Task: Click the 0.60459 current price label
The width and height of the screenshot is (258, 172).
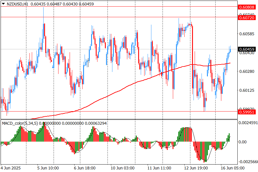Action: click(246, 49)
